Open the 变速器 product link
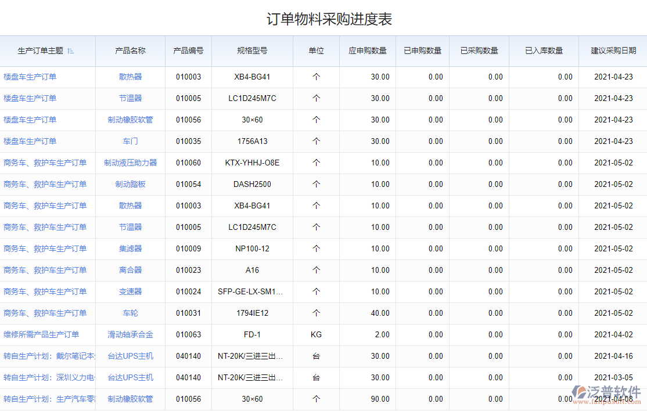Viewport: 647px width, 411px height. pos(130,291)
